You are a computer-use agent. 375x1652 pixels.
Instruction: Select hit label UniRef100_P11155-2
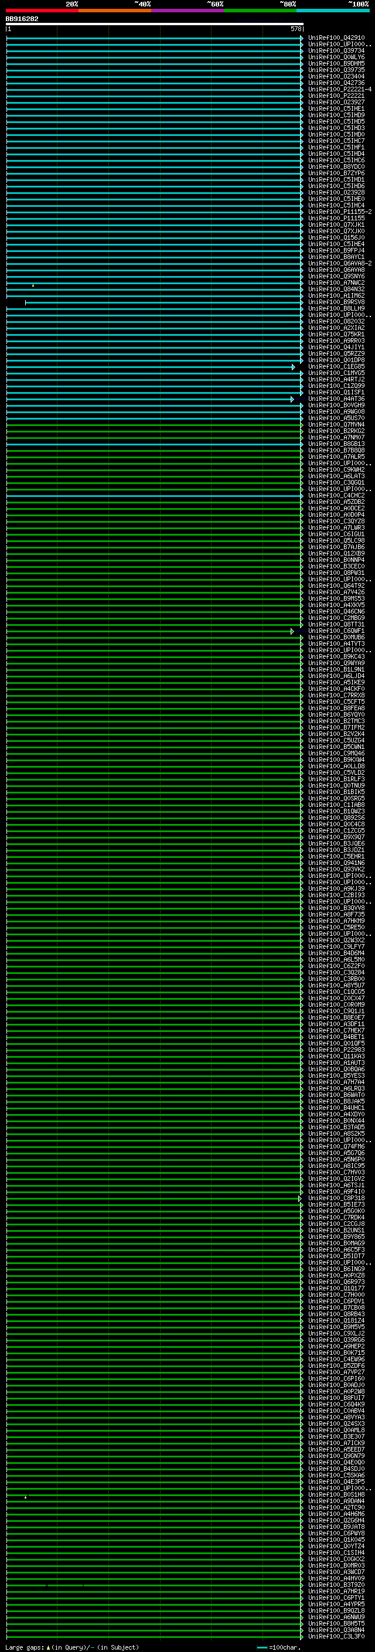coord(340,212)
